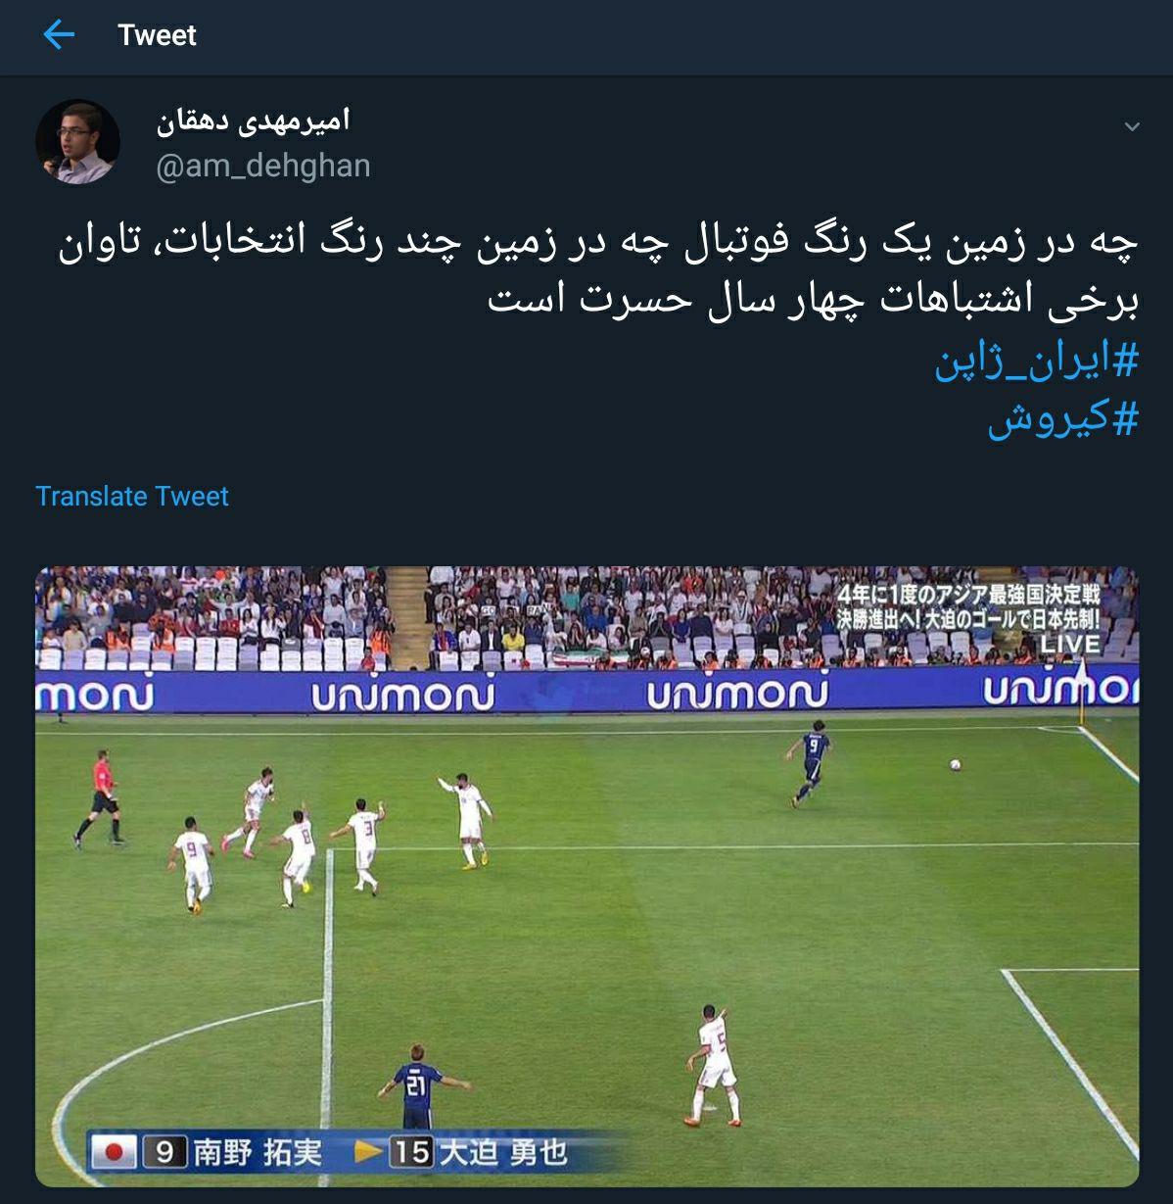Viewport: 1173px width, 1204px height.
Task: Open the profile picture of امیرمهدی دهقان
Action: tap(78, 141)
